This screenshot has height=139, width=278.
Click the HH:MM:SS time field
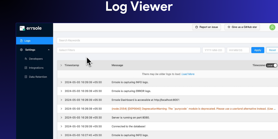(238, 50)
